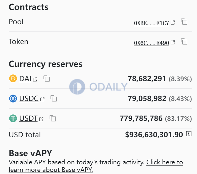Copy the USDT token address
This screenshot has height=174, width=197.
coord(53,119)
